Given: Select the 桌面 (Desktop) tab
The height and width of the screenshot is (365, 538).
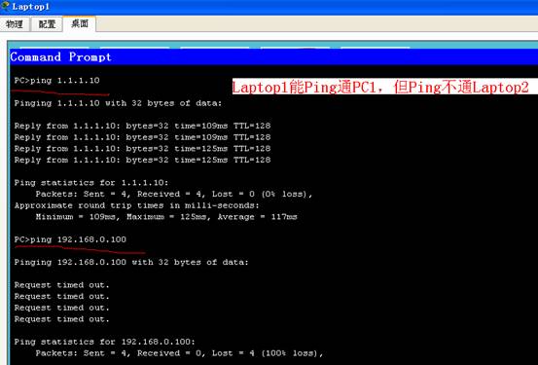Looking at the screenshot, I should 80,23.
